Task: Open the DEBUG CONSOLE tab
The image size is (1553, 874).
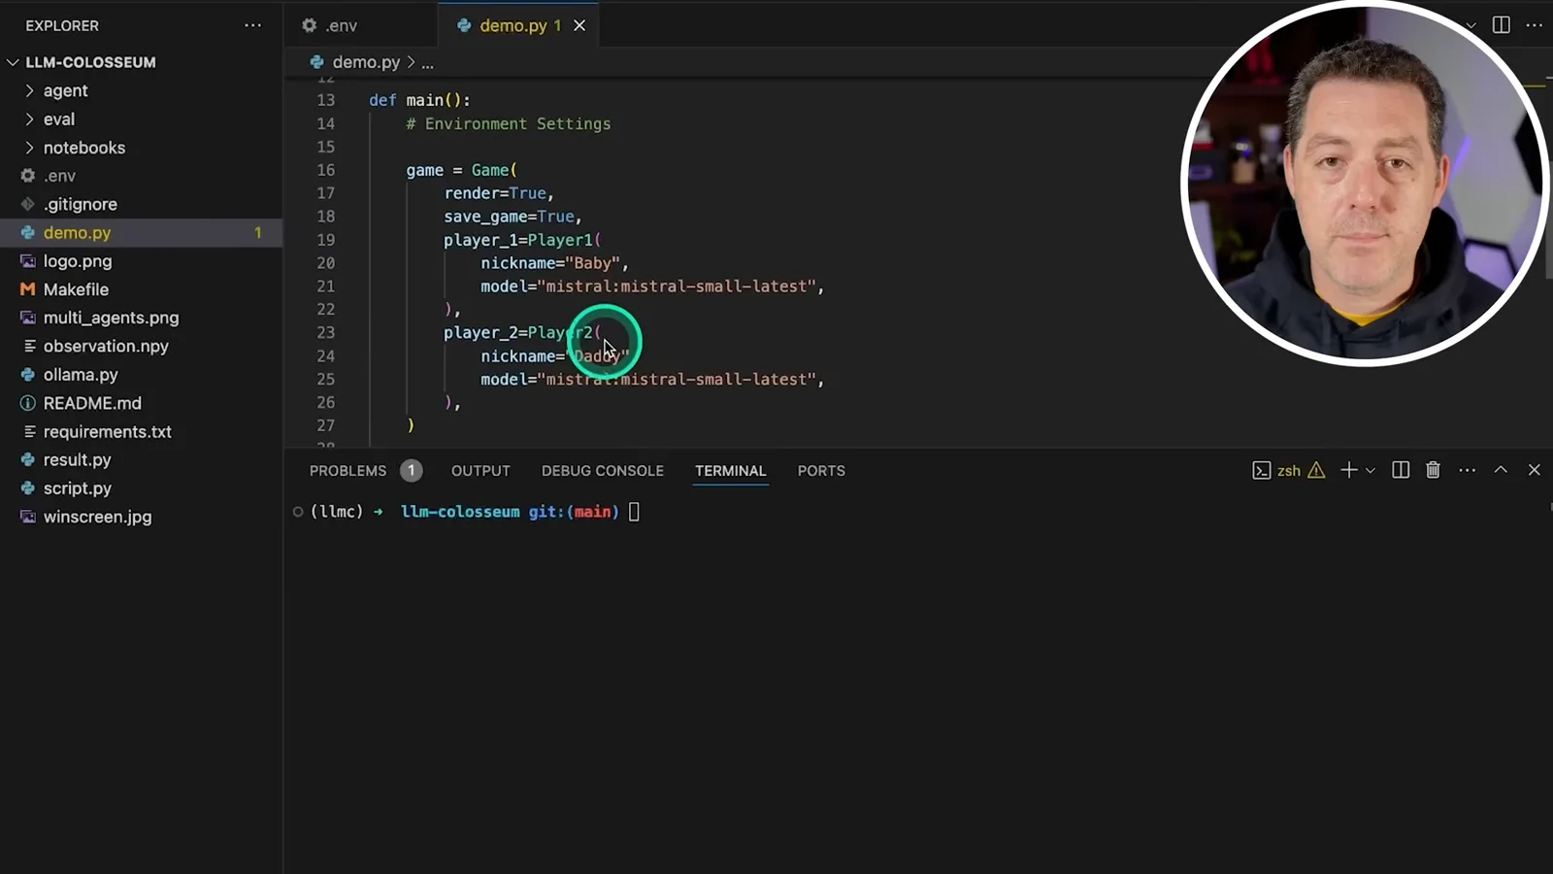Action: [603, 471]
